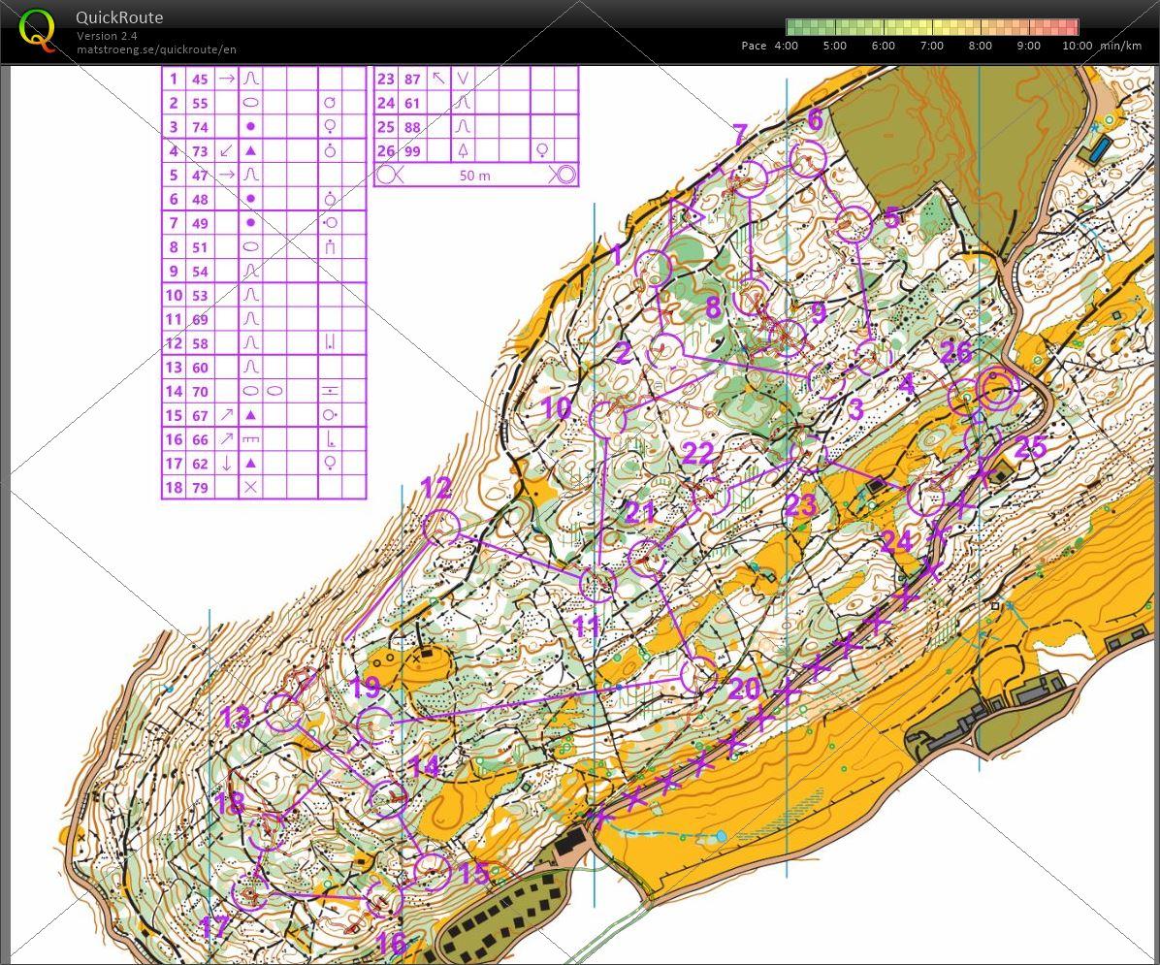The width and height of the screenshot is (1160, 965).
Task: Select row 18 with code 79
Action: pyautogui.click(x=263, y=487)
